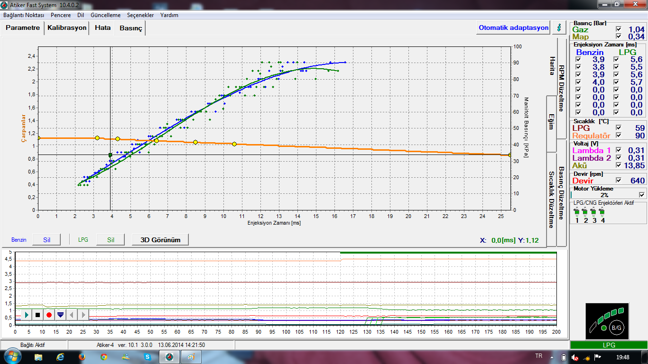Image resolution: width=648 pixels, height=364 pixels.
Task: Step oscilloscope back with left arrow
Action: 72,315
